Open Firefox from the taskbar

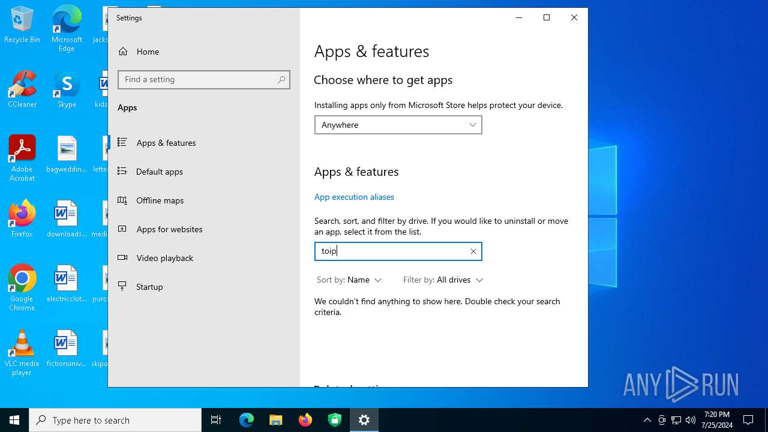pyautogui.click(x=305, y=420)
